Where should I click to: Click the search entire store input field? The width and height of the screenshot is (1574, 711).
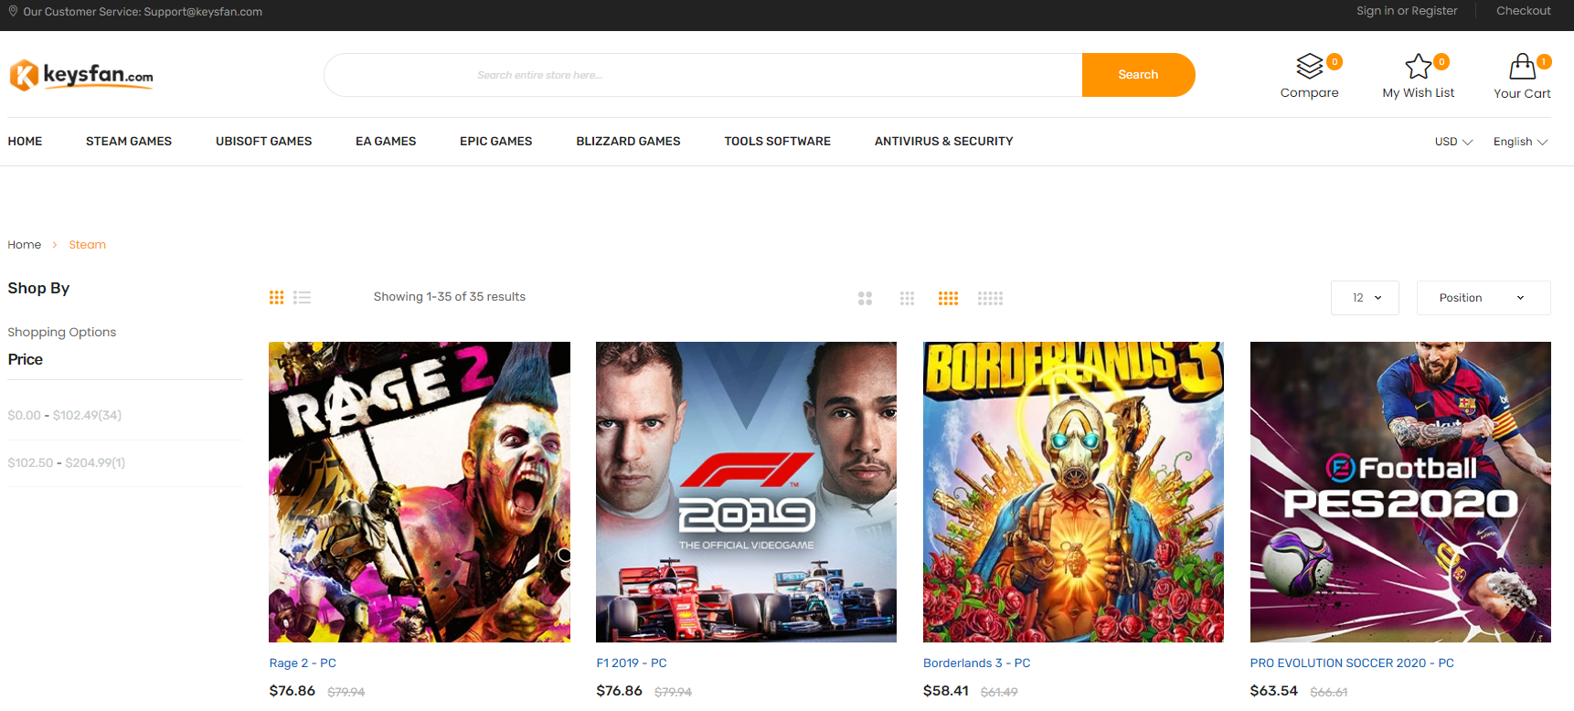coord(703,75)
